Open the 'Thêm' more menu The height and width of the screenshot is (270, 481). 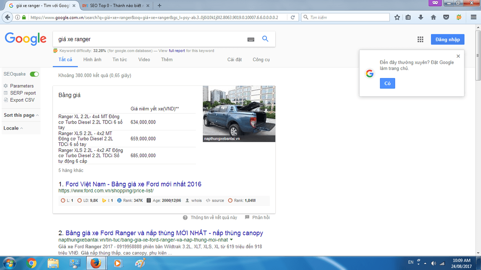167,60
